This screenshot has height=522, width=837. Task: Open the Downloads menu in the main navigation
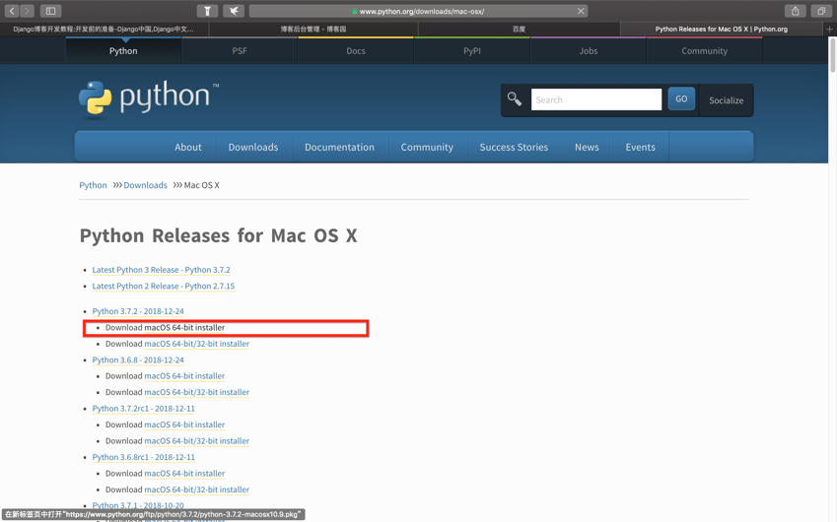coord(253,147)
